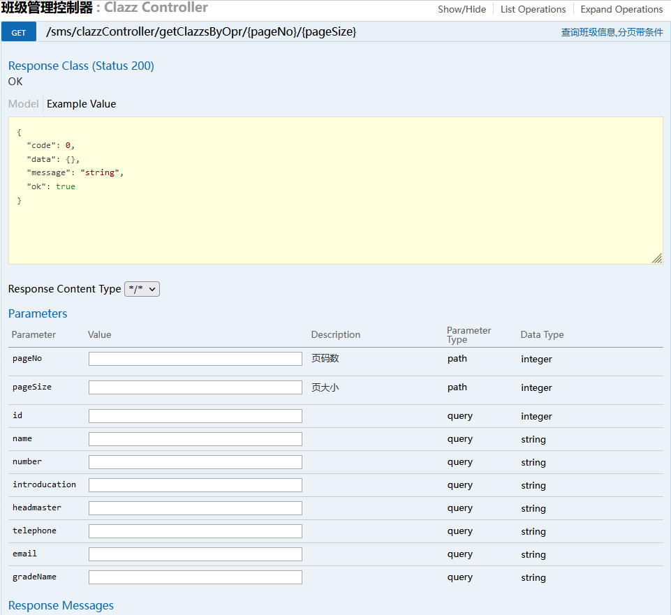Open the getClazzsByOpr endpoint path link
The image size is (671, 615).
tap(201, 31)
